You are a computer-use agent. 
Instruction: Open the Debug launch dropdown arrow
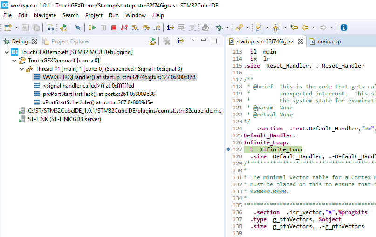click(227, 27)
